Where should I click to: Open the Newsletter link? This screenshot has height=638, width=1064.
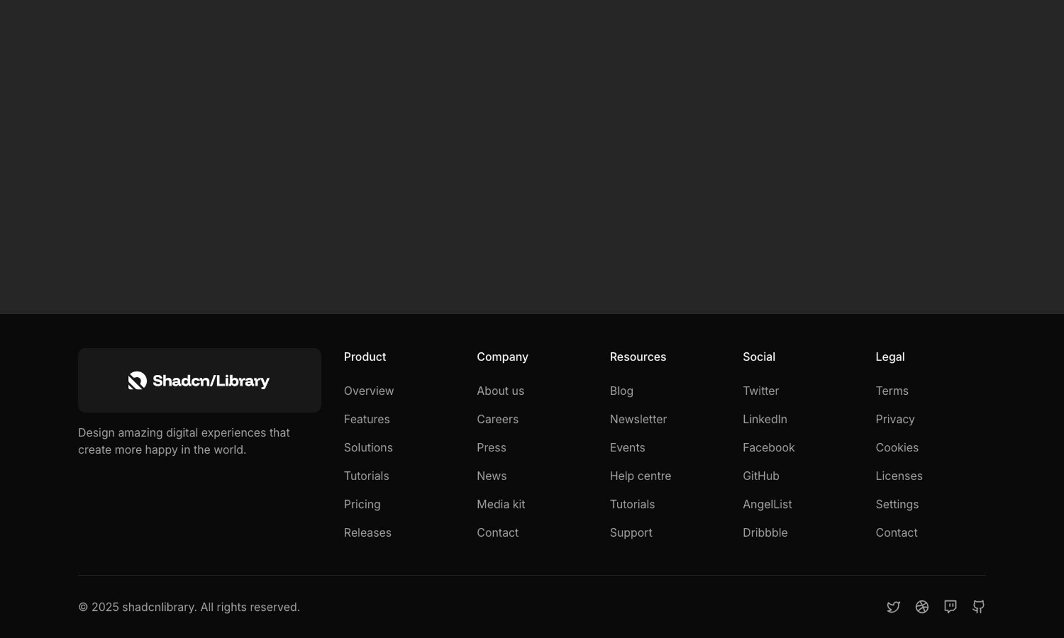(x=638, y=419)
